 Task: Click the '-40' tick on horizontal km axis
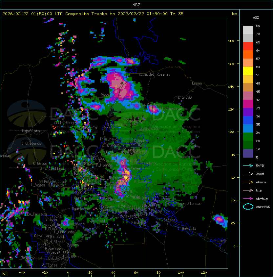click(x=22, y=273)
